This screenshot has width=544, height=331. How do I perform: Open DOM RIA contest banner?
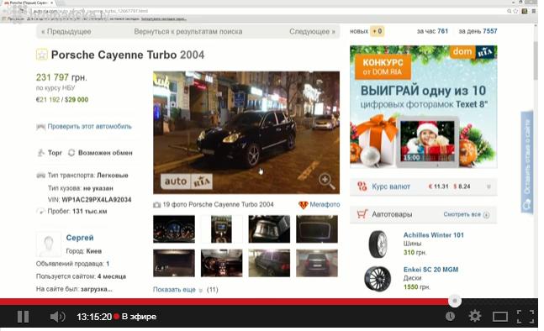pos(423,107)
